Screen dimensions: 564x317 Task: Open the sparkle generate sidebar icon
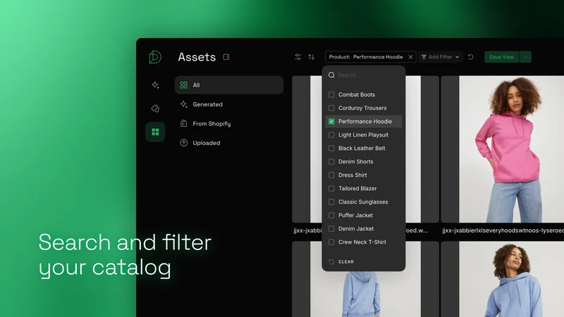point(155,85)
